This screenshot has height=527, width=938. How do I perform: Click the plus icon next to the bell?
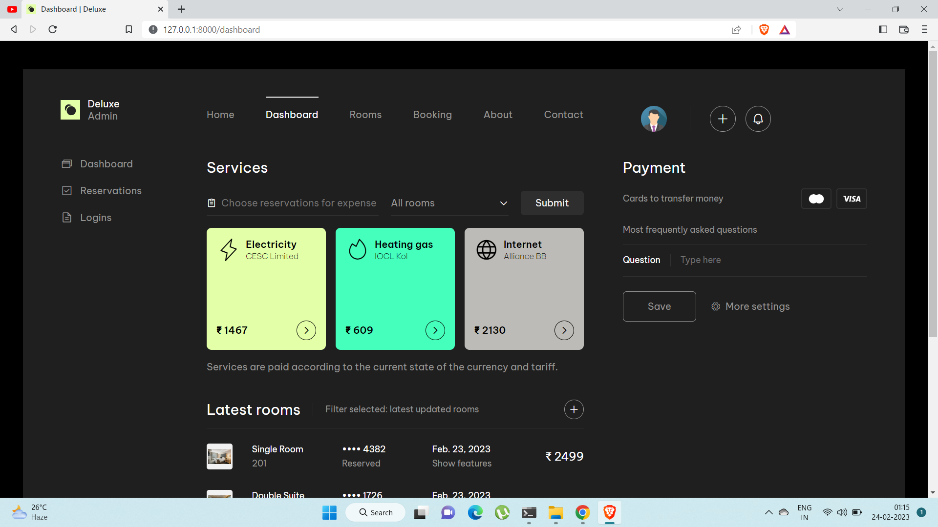coord(723,119)
